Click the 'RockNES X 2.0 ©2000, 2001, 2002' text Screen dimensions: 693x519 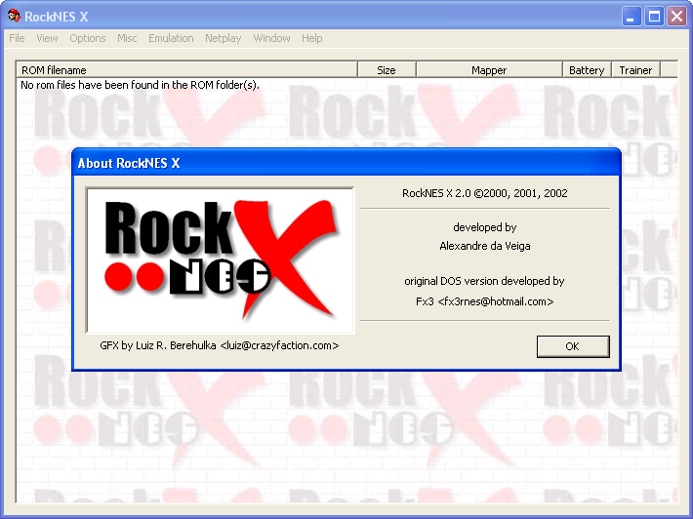tap(485, 193)
